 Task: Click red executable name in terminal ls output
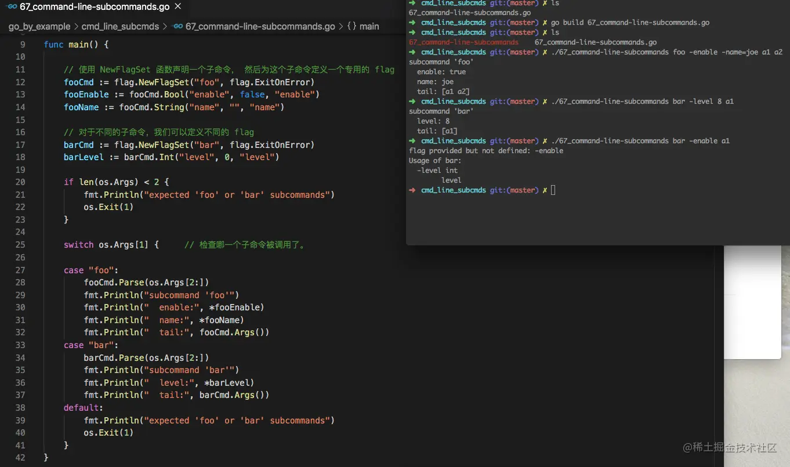coord(463,42)
